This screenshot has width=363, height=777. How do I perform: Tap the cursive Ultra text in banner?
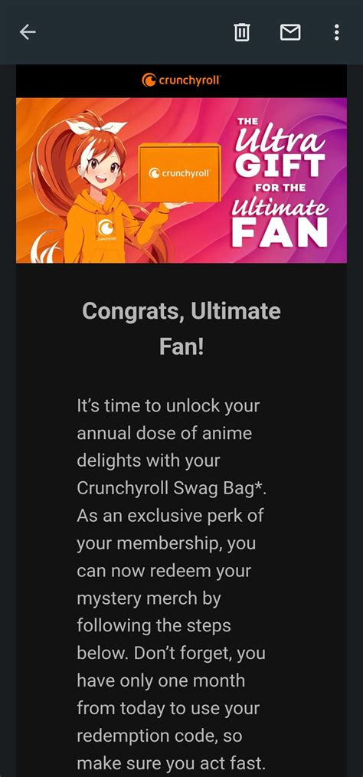(x=280, y=139)
